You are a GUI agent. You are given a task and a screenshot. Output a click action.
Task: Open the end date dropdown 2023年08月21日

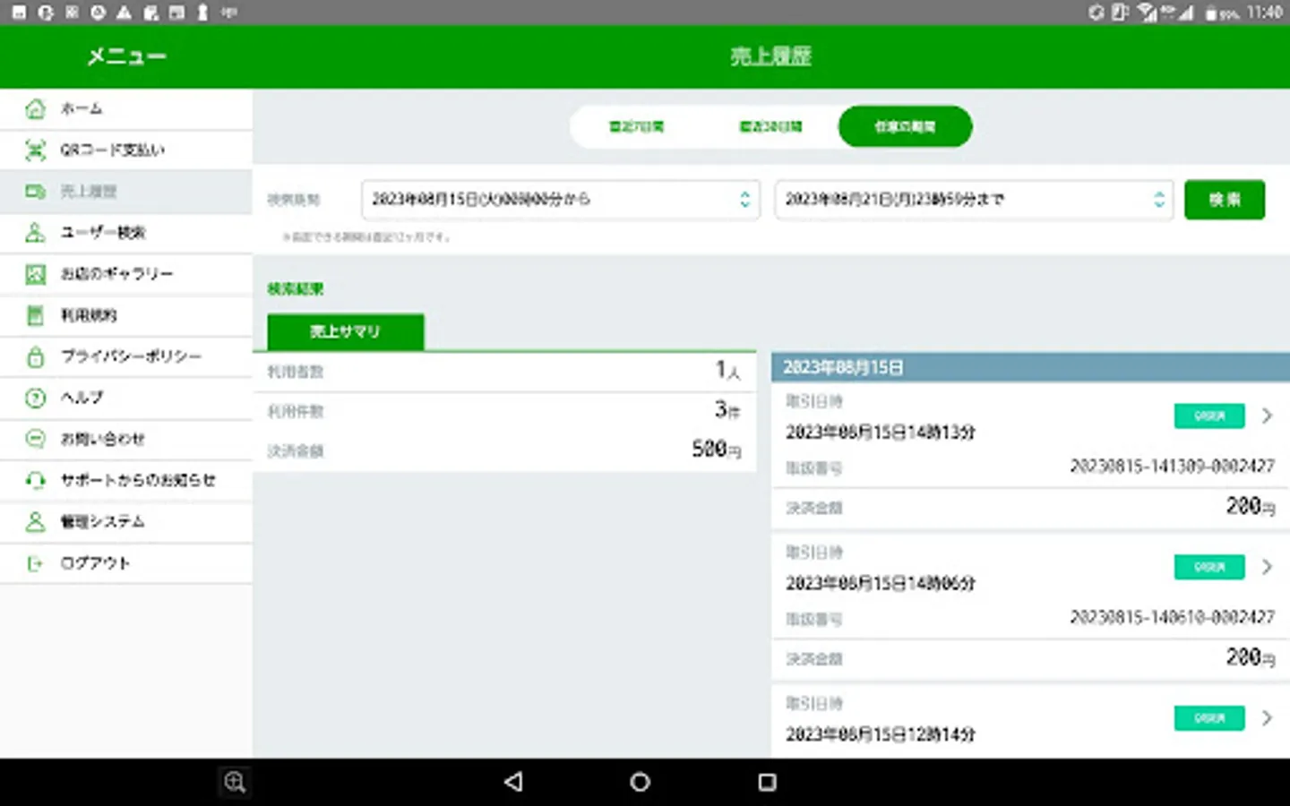974,200
